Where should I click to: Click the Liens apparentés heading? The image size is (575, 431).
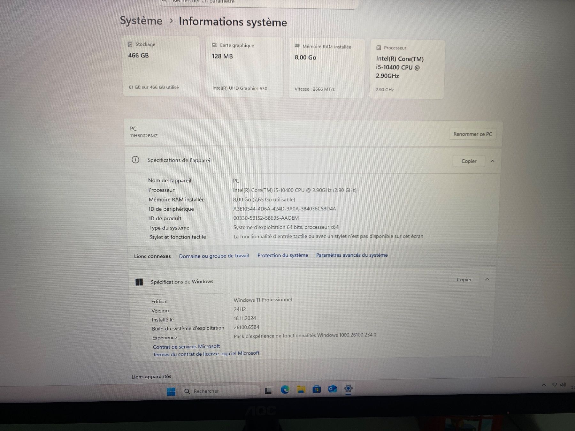coord(151,377)
